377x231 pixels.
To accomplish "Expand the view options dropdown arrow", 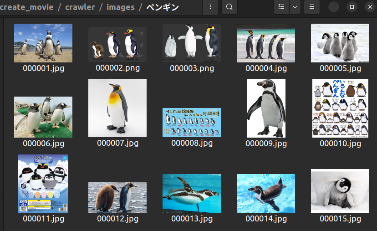I will (295, 7).
